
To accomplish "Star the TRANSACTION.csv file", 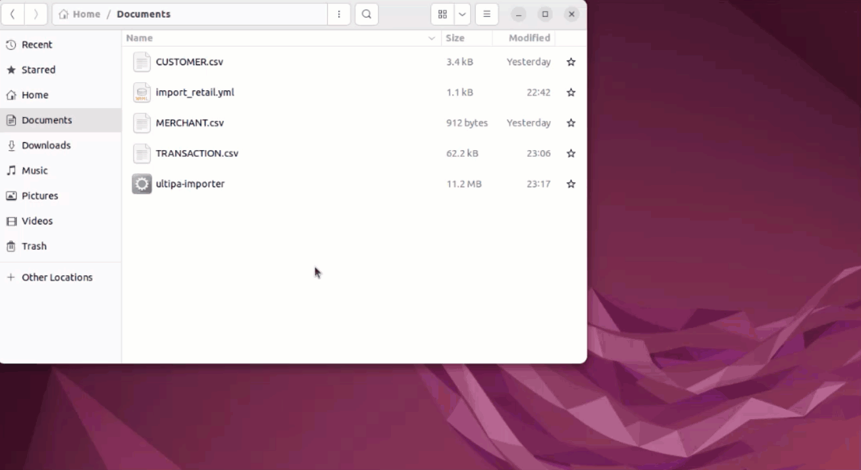I will coord(571,153).
